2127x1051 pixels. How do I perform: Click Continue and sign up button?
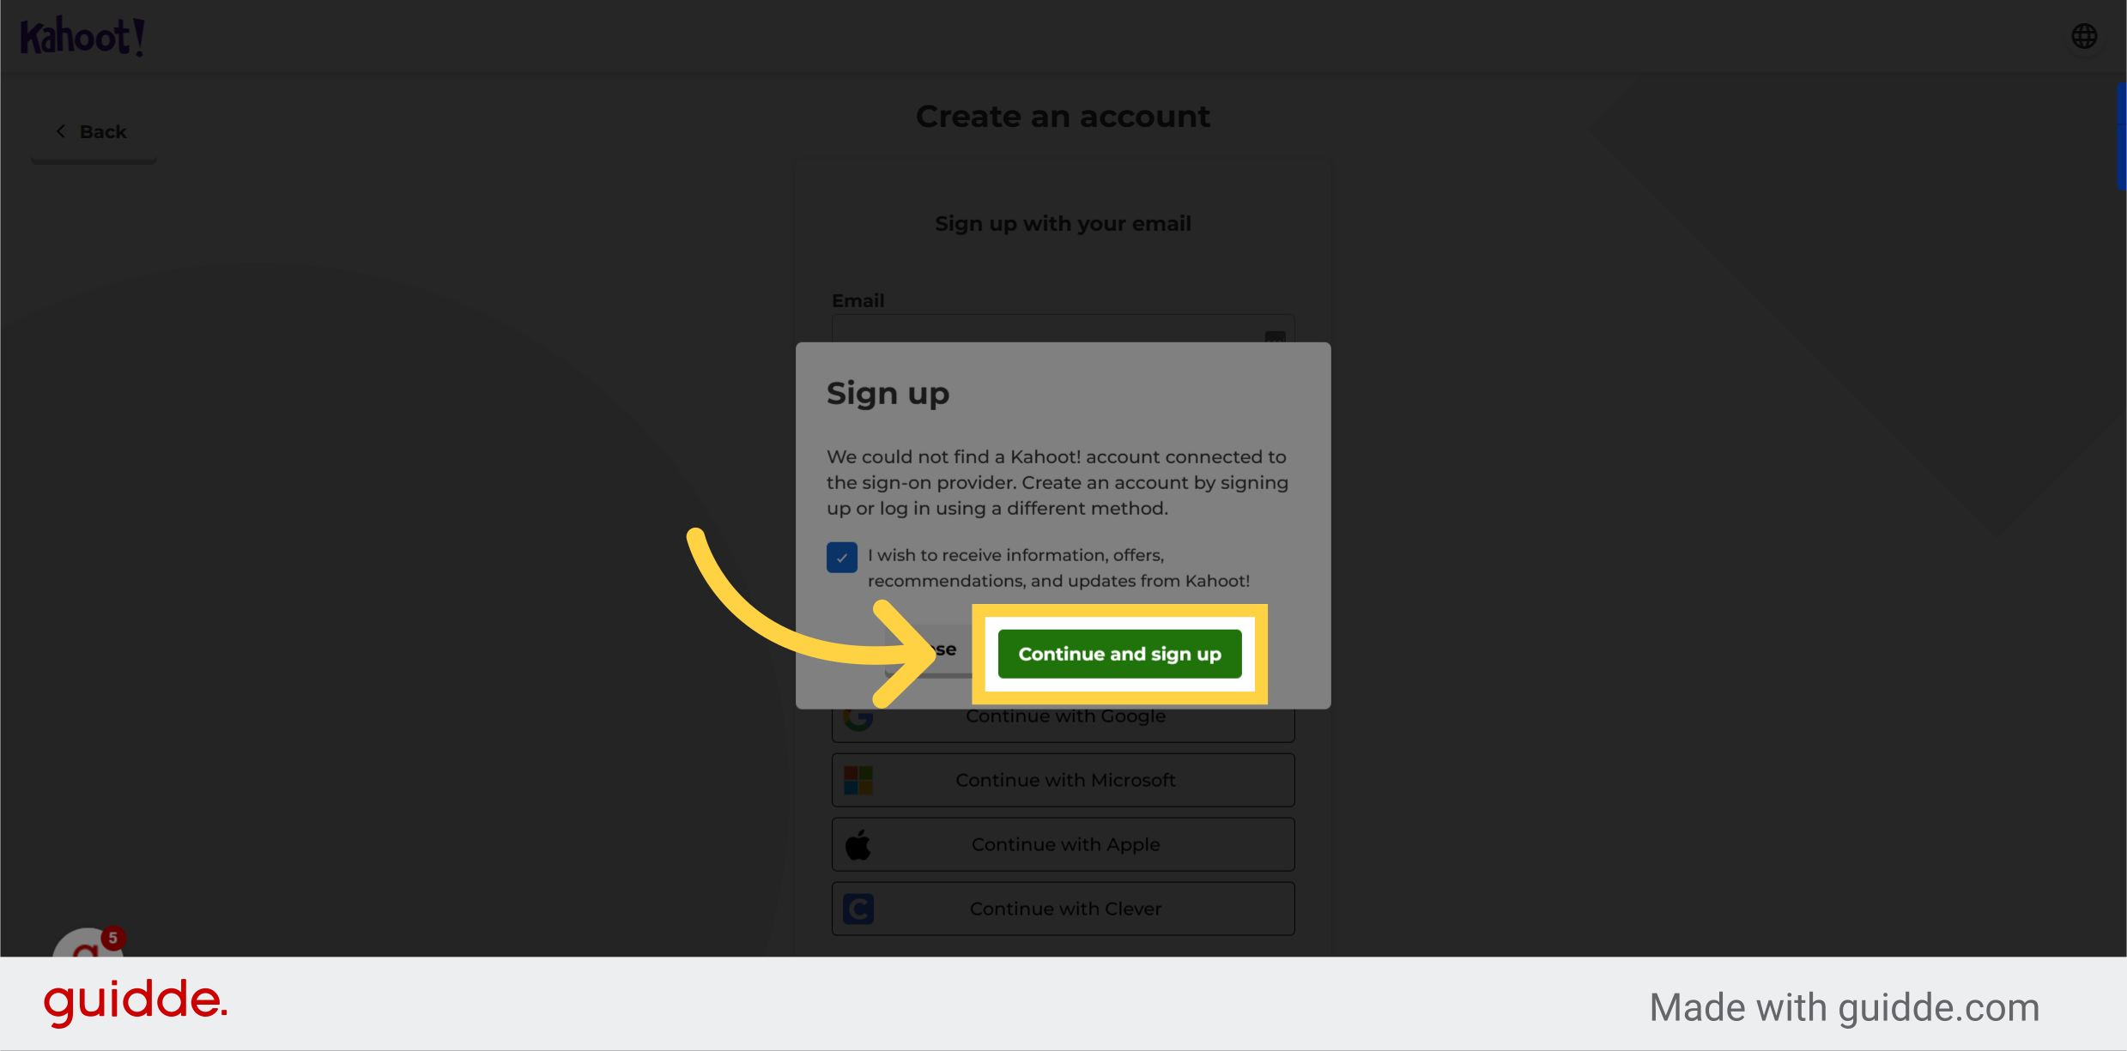tap(1118, 652)
